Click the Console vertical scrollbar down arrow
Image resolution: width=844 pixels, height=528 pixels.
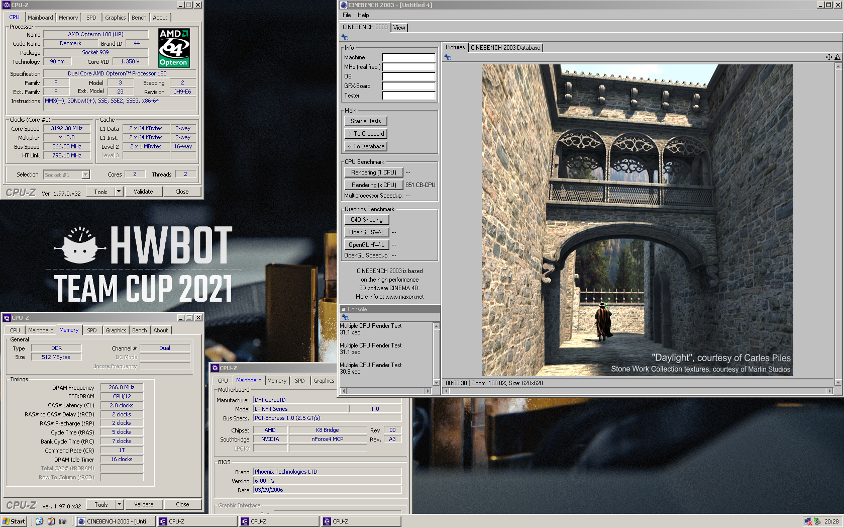(x=436, y=383)
